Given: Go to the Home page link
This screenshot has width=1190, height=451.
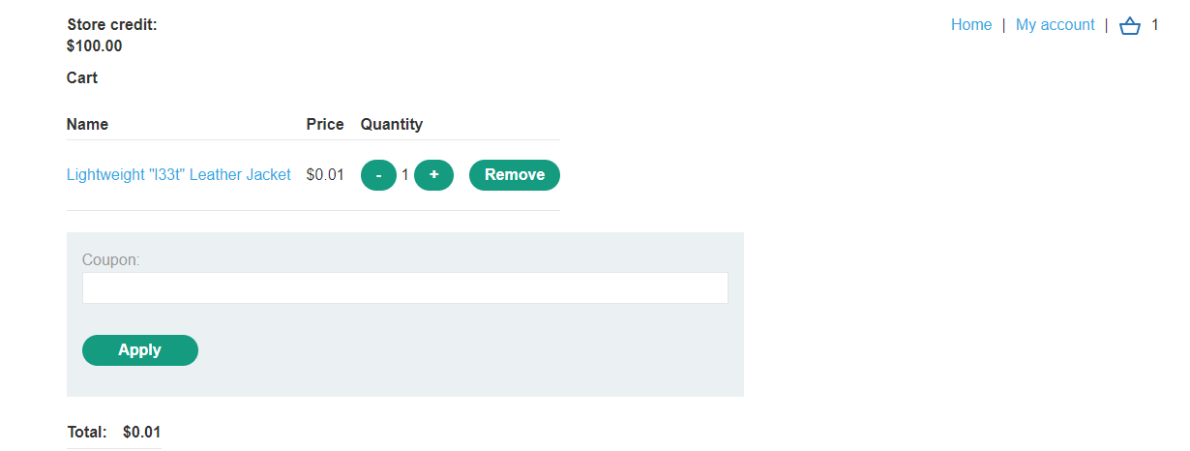Looking at the screenshot, I should pos(971,25).
